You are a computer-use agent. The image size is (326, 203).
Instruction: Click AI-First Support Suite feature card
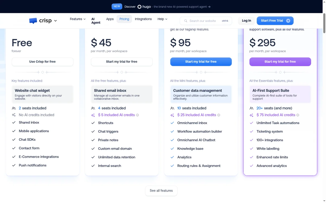click(x=280, y=94)
